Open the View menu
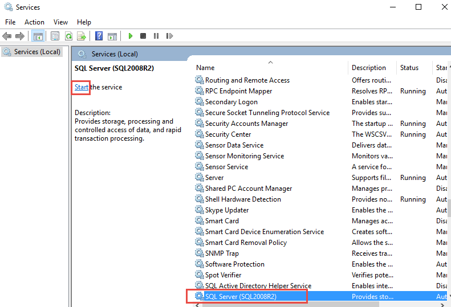This screenshot has width=451, height=307. click(x=60, y=22)
